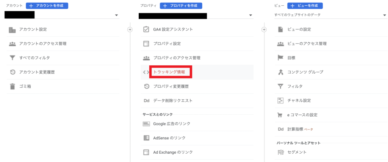Click the shopping cart icon for e コマースの設定
Image resolution: width=388 pixels, height=162 pixels.
tap(280, 115)
